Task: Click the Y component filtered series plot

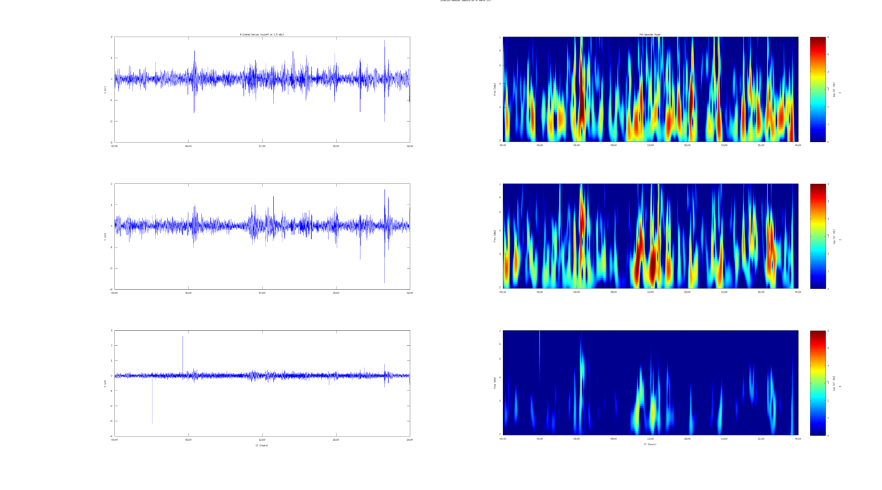Action: tap(262, 236)
